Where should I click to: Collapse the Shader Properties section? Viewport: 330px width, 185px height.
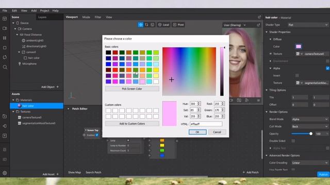267,32
